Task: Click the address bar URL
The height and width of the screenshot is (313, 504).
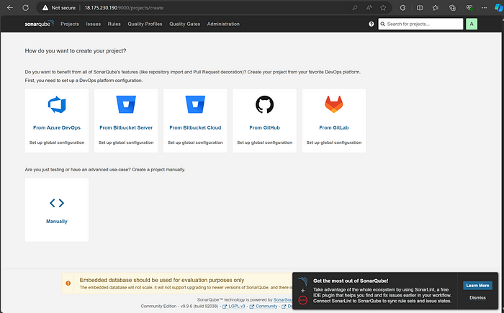Action: [x=124, y=8]
